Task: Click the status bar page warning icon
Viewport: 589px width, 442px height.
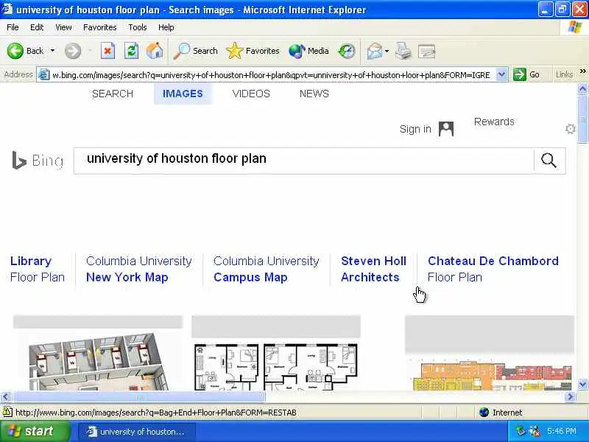Action: (x=7, y=413)
